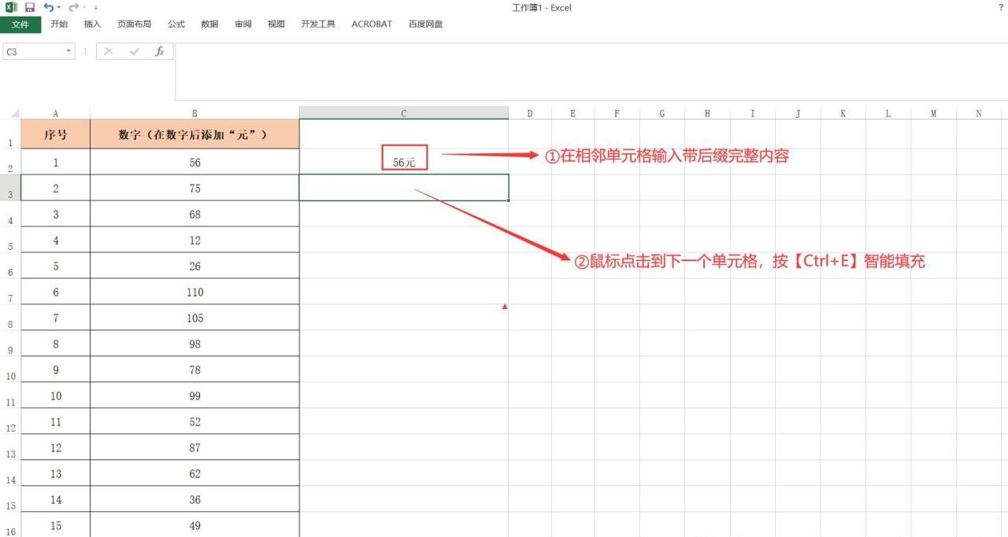Select column D header
This screenshot has width=1008, height=537.
click(x=530, y=113)
